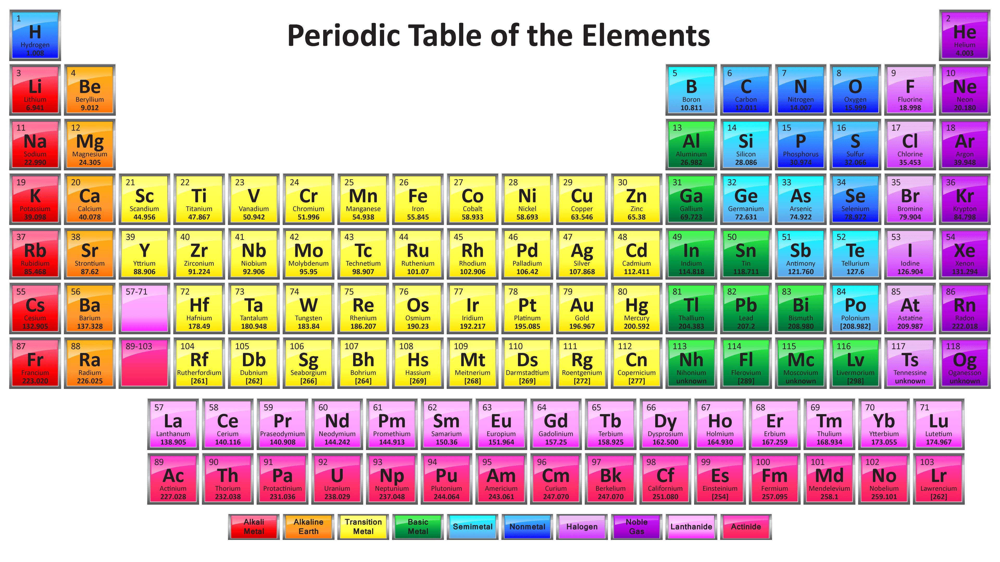
Task: Click the Scandium (Sc) element tile
Action: point(145,199)
